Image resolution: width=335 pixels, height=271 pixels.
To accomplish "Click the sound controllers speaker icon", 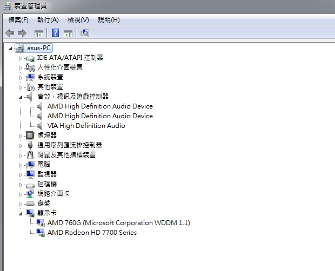I will coord(29,97).
